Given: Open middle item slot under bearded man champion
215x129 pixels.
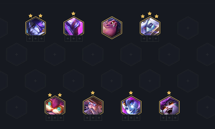Looking at the screenshot, I should (x=93, y=118).
